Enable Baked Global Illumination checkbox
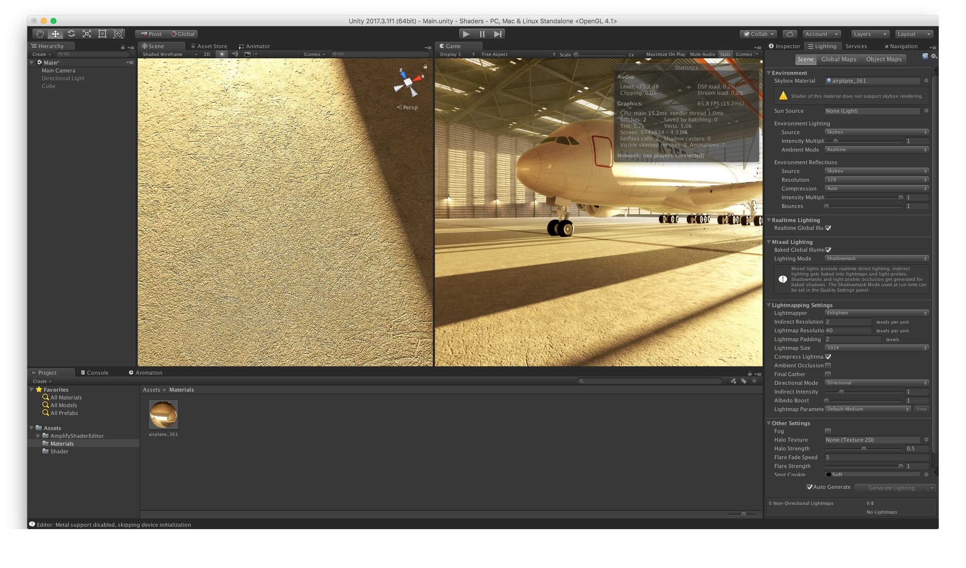The image size is (966, 568). tap(828, 250)
